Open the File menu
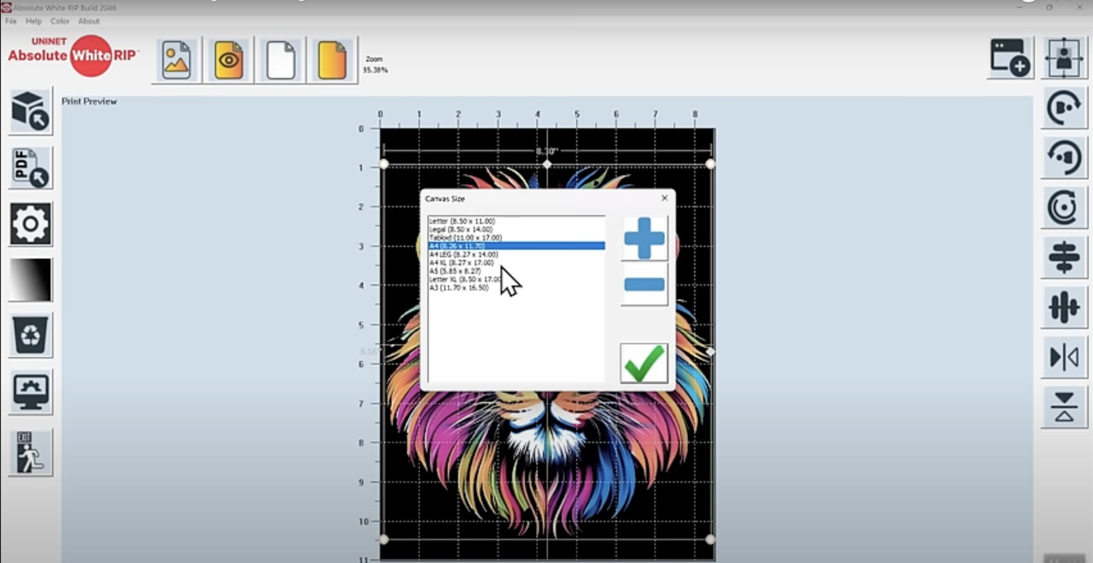The height and width of the screenshot is (563, 1093). (x=10, y=21)
